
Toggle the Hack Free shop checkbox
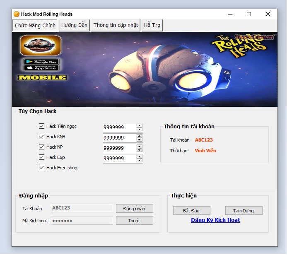(41, 168)
